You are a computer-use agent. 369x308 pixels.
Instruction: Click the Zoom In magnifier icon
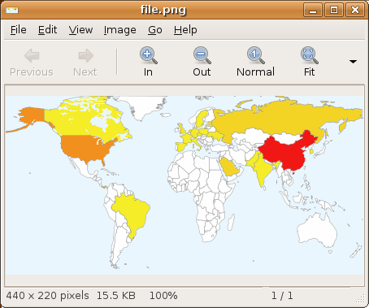[x=149, y=55]
